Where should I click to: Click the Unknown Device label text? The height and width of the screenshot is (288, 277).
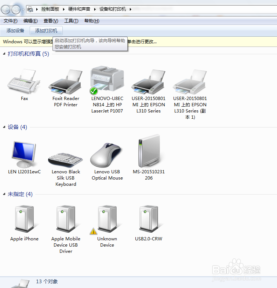pos(107,242)
